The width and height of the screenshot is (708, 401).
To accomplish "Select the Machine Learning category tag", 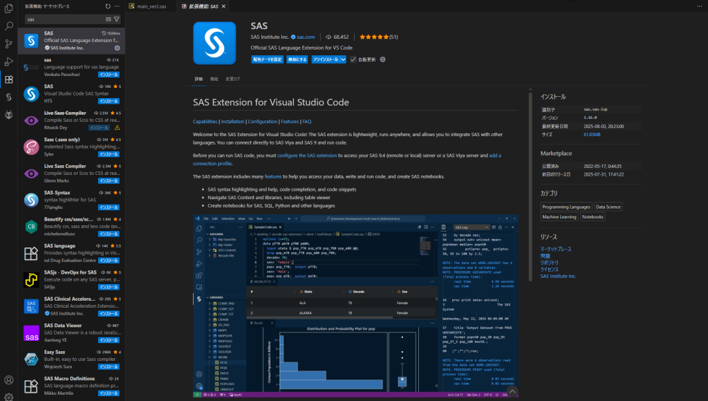I will click(559, 217).
